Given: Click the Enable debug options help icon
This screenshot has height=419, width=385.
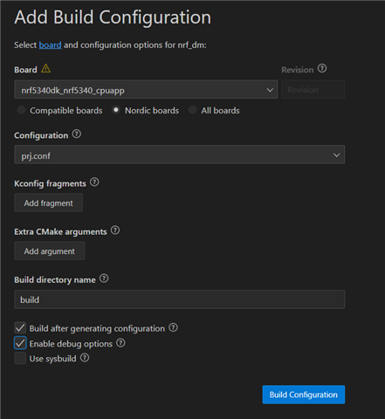Looking at the screenshot, I should (x=120, y=343).
